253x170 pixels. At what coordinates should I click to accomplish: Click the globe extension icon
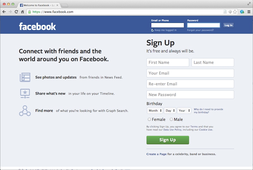242,12
